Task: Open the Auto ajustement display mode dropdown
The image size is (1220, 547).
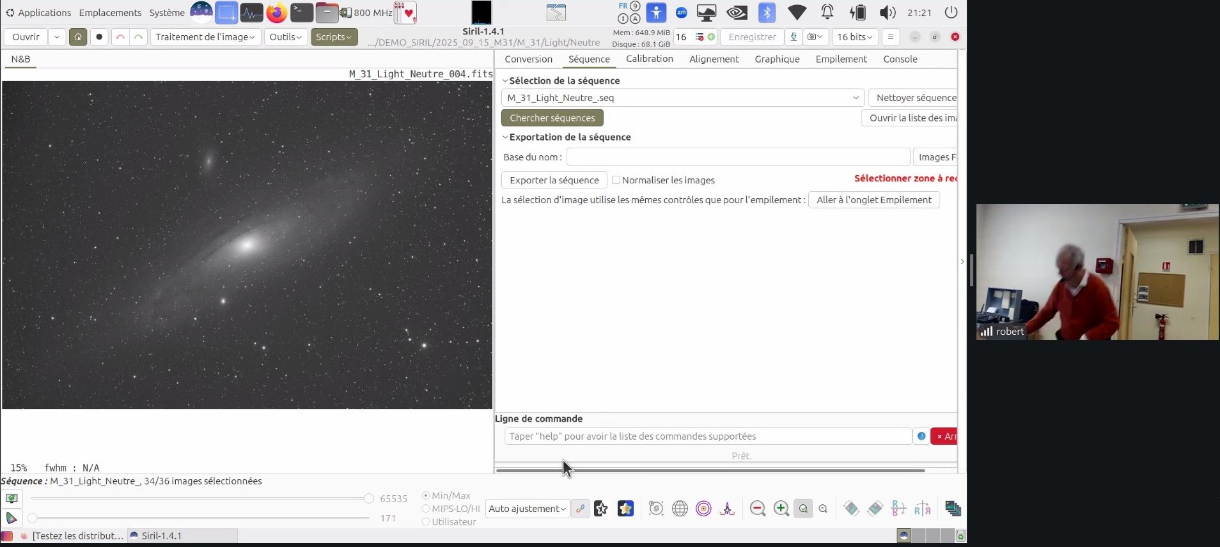Action: [527, 509]
